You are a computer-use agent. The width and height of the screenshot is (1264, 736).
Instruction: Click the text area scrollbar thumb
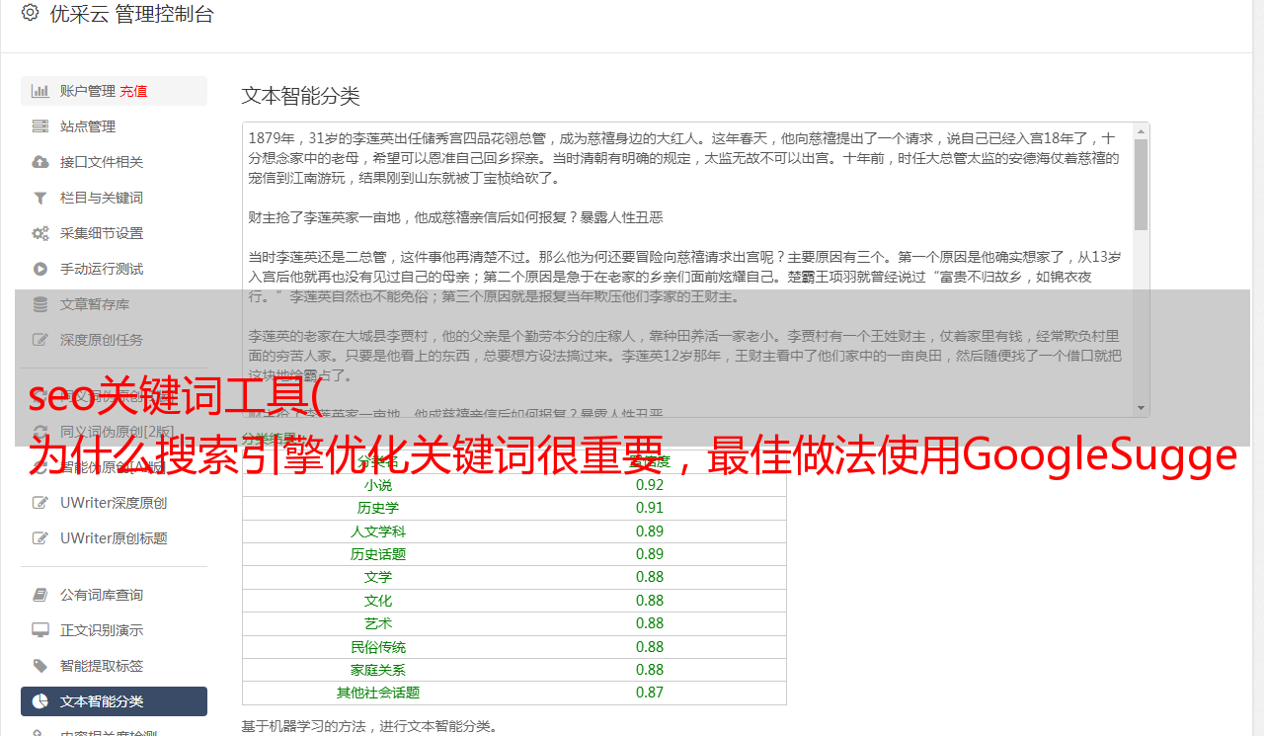point(1142,185)
